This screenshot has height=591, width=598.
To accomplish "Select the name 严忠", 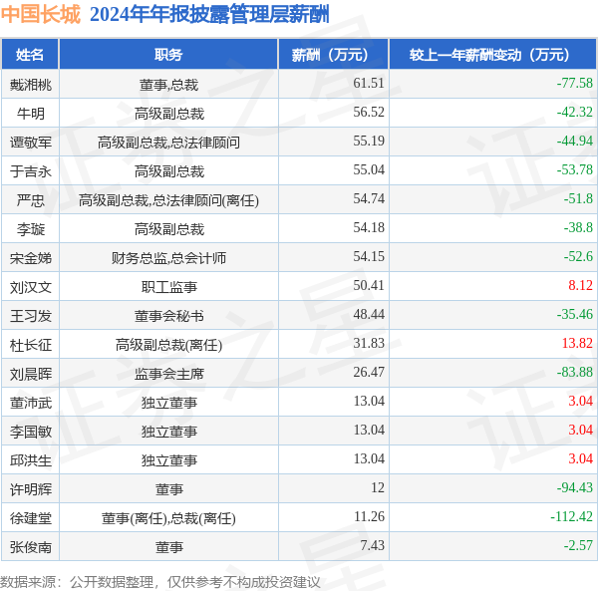I will [x=31, y=200].
